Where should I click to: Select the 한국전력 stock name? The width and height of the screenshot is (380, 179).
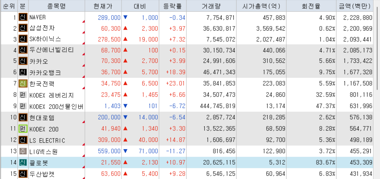tap(42, 84)
